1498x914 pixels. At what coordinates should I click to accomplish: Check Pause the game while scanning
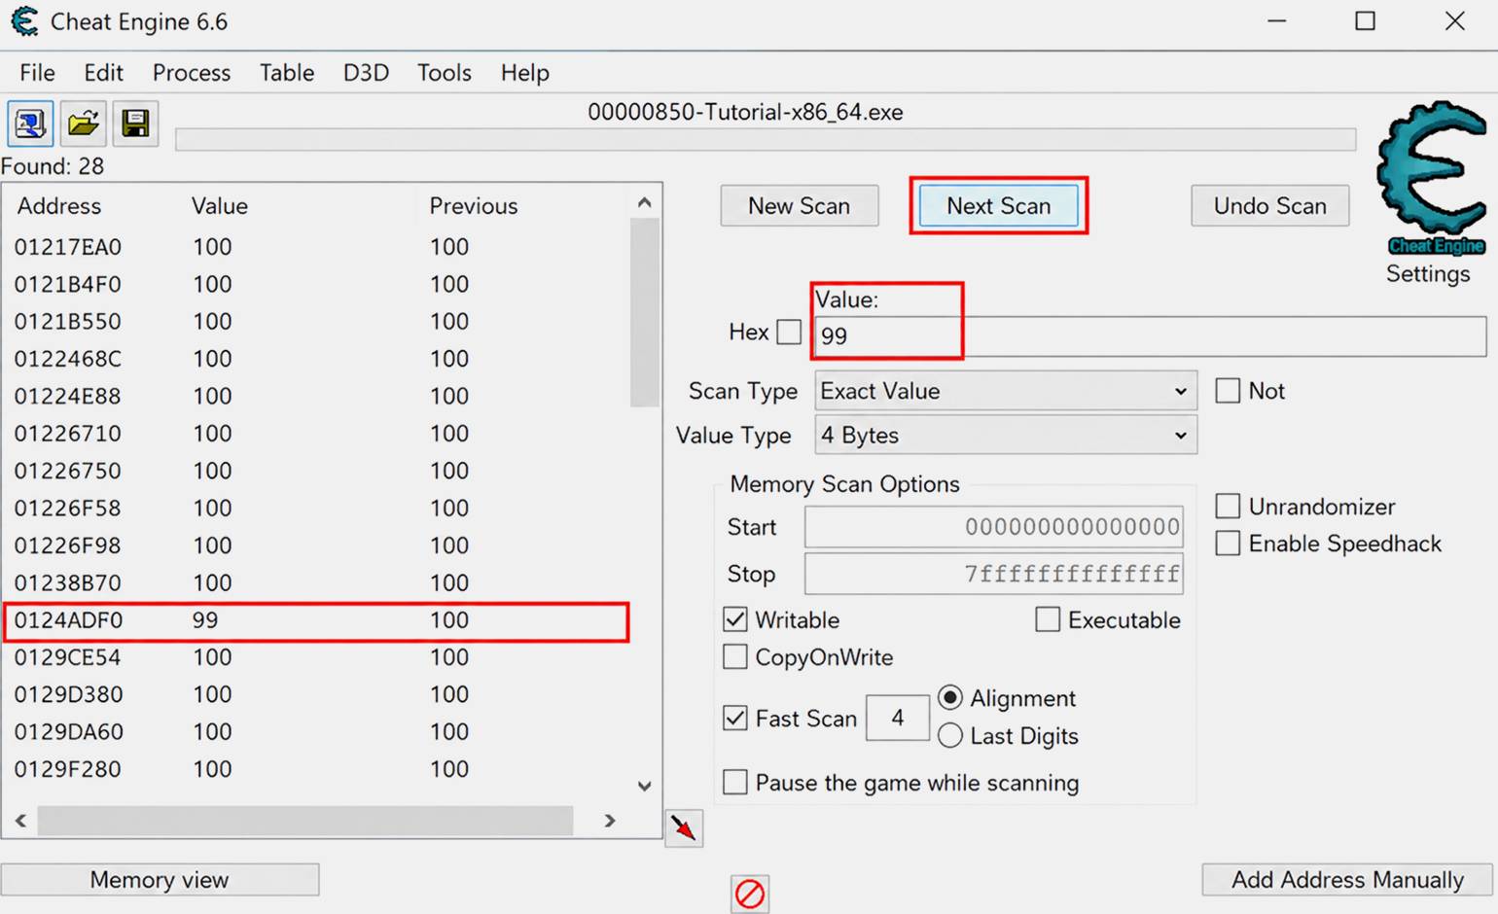click(x=735, y=783)
